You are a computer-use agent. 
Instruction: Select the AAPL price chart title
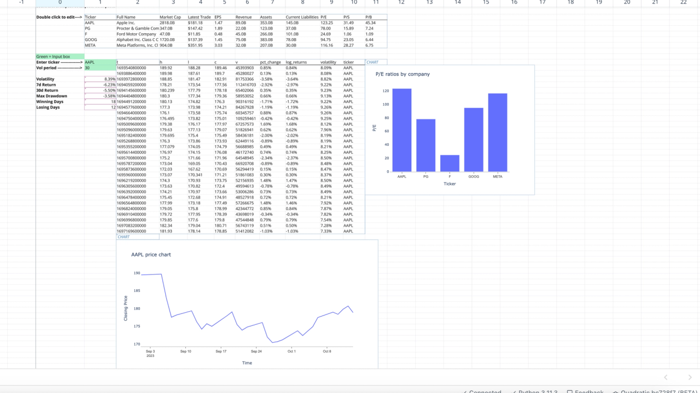[151, 254]
